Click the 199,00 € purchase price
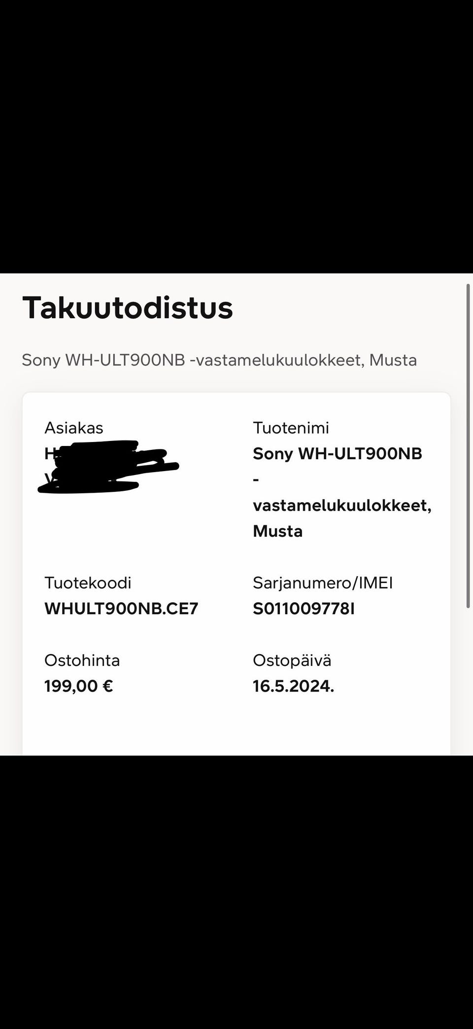Viewport: 473px width, 1029px height. [79, 686]
